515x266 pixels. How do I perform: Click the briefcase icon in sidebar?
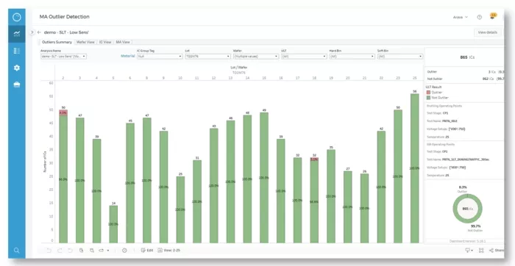(17, 85)
